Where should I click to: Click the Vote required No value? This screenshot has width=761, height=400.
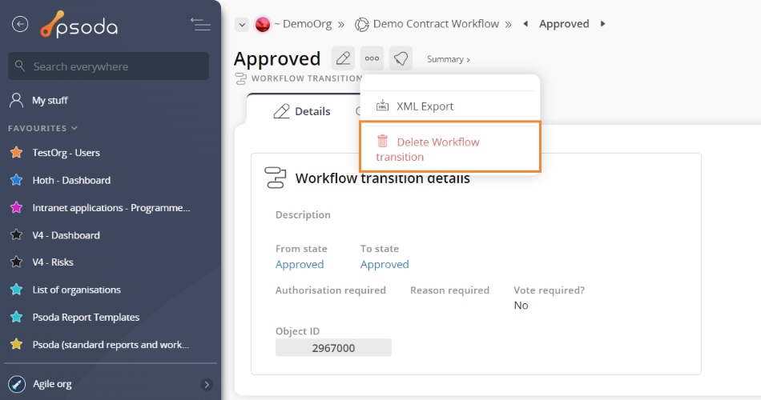(x=521, y=306)
